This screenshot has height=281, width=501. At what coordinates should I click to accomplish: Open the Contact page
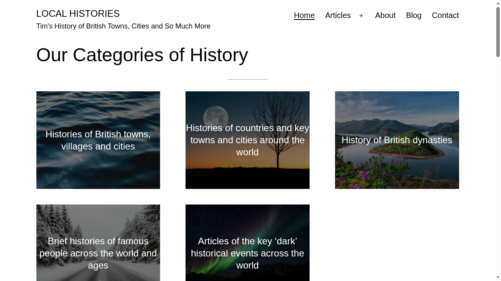coord(445,16)
